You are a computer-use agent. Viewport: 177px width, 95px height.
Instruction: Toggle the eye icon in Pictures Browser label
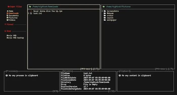(x=157, y=69)
